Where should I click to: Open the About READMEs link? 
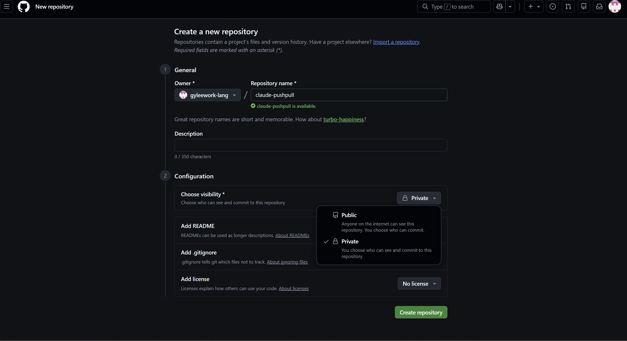click(292, 235)
